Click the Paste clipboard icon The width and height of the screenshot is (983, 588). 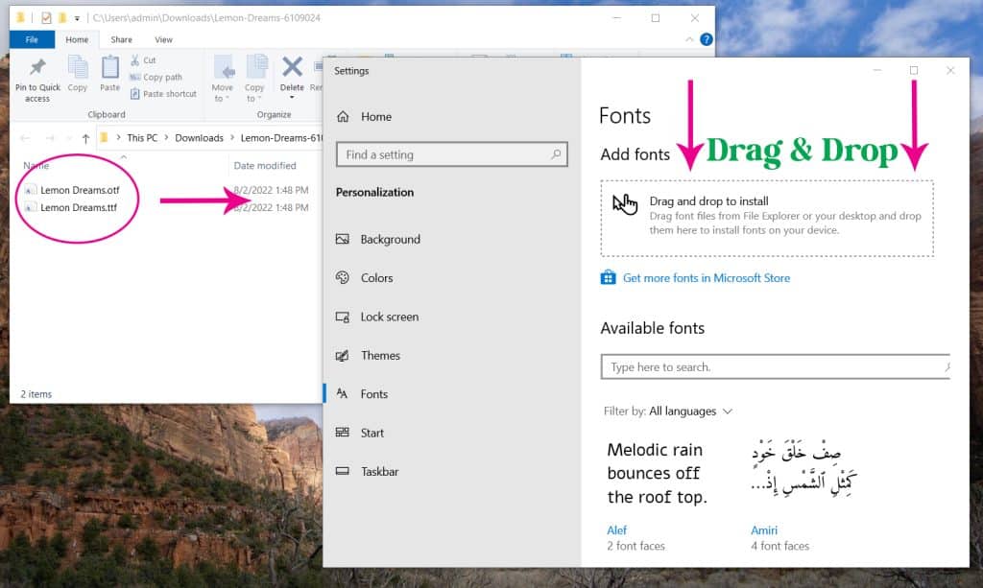point(109,67)
